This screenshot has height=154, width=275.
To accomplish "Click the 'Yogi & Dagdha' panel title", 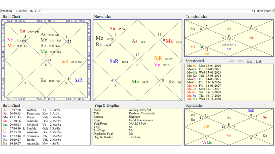I will 106,105.
